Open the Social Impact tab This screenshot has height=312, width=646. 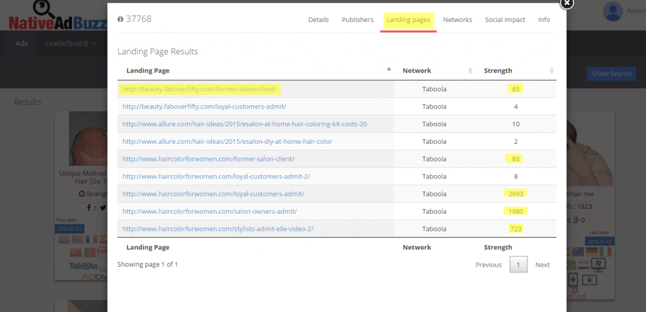(x=505, y=20)
